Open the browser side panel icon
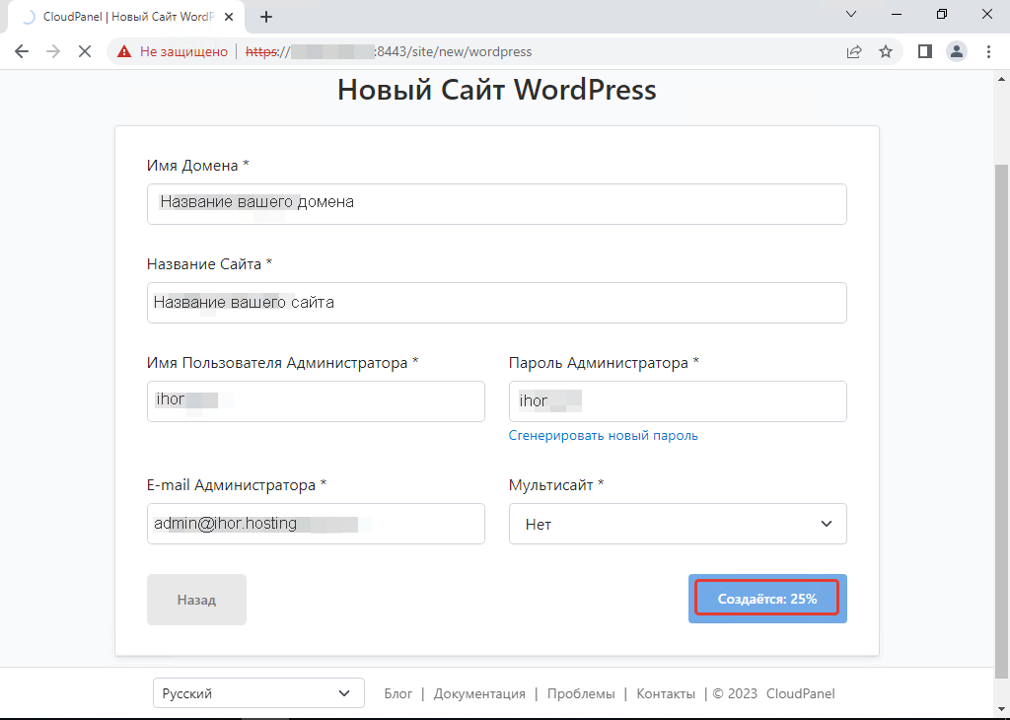1010x720 pixels. coord(924,51)
